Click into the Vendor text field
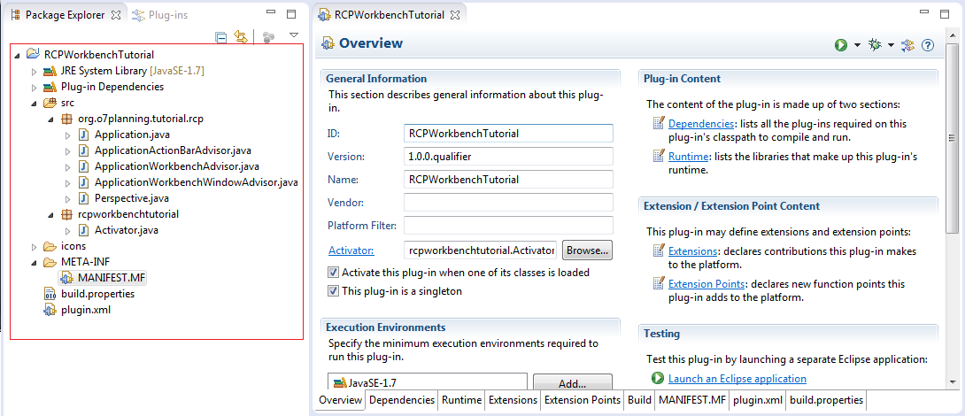This screenshot has width=965, height=416. [508, 203]
